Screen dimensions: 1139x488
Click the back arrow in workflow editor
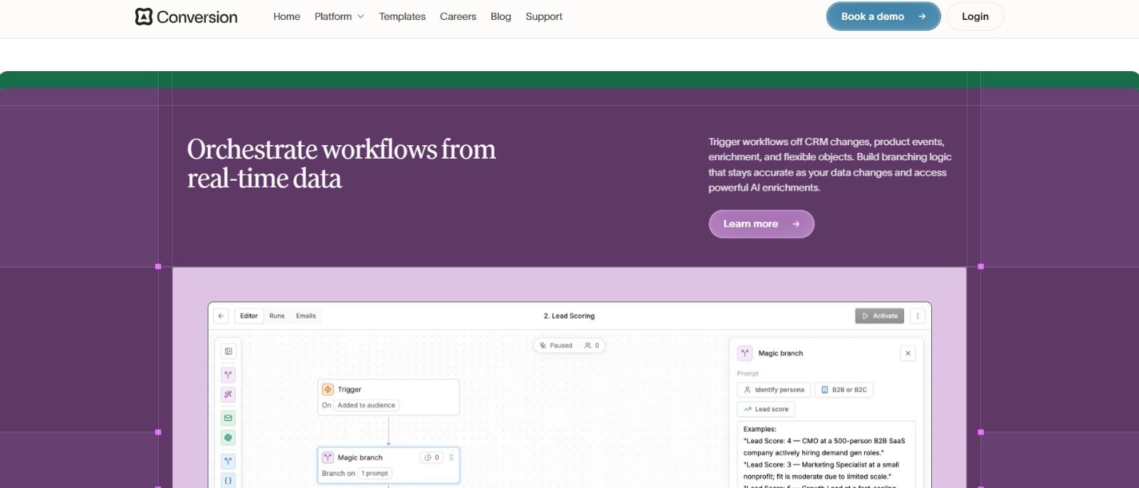tap(221, 316)
